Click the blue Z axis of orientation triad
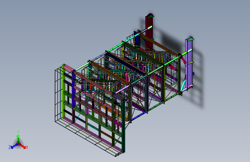This screenshot has width=250, height=162. coord(14,146)
